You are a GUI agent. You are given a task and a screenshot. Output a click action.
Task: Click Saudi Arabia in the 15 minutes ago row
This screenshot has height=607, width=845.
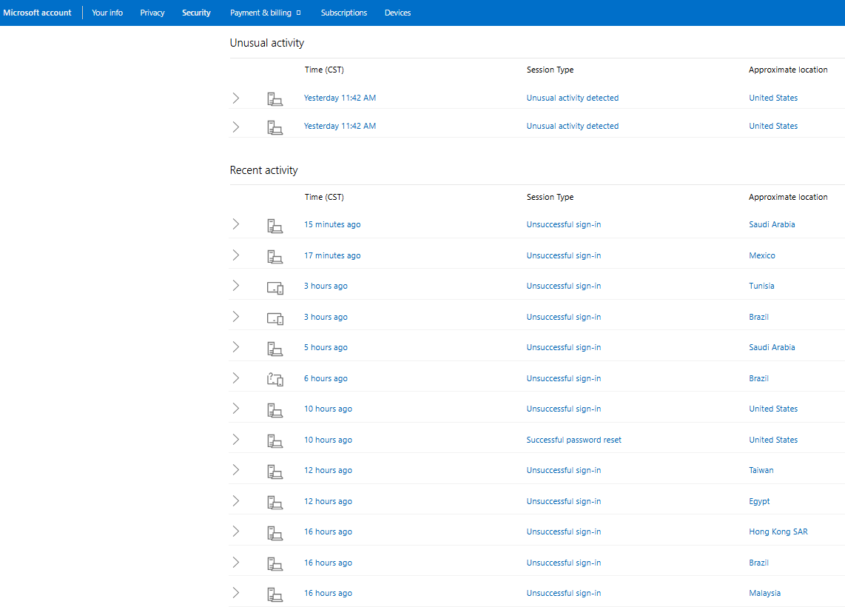pos(772,225)
